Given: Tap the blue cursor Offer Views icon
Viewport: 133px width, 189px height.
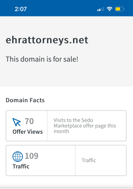Looking at the screenshot, I should coord(16,122).
